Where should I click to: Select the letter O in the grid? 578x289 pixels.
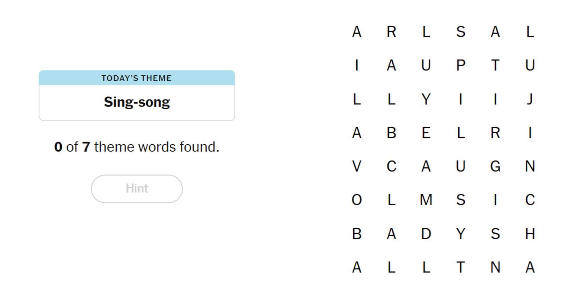coord(357,200)
